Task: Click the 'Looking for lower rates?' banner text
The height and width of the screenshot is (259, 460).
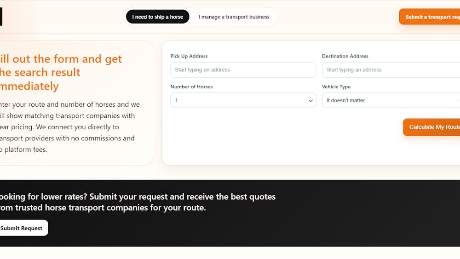Action: [138, 202]
